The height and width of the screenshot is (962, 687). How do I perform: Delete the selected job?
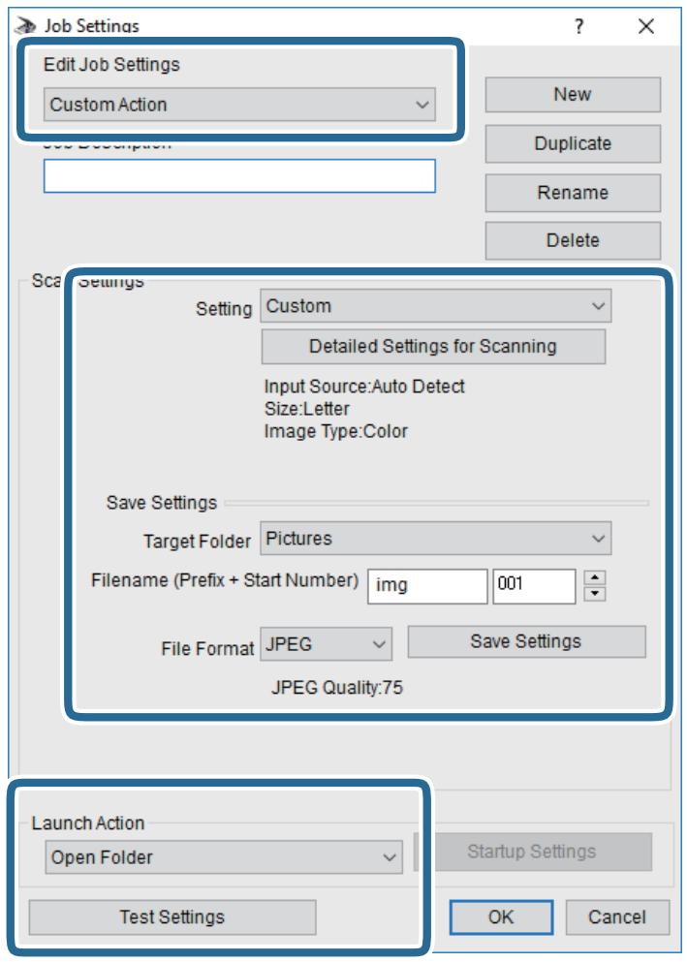click(x=573, y=240)
